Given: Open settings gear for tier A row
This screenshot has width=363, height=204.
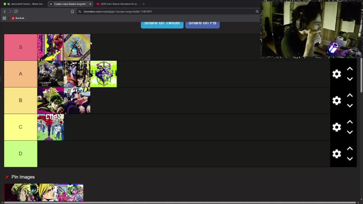Looking at the screenshot, I should (337, 74).
